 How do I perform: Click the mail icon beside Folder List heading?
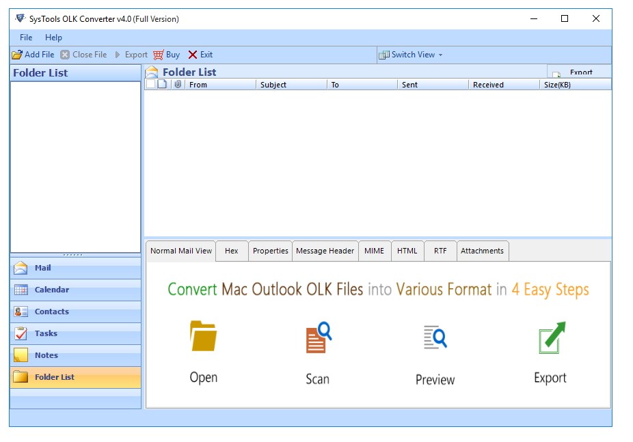pos(152,72)
